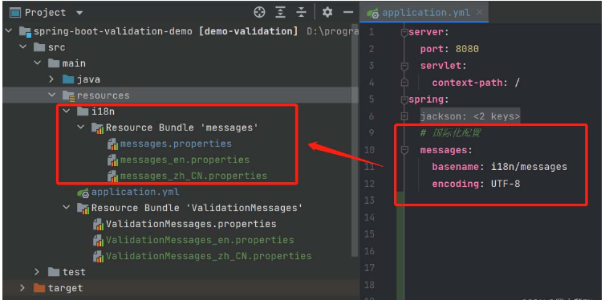The width and height of the screenshot is (605, 300).
Task: Collapse Resource Bundle 'ValidationMessages' node
Action: tap(67, 208)
